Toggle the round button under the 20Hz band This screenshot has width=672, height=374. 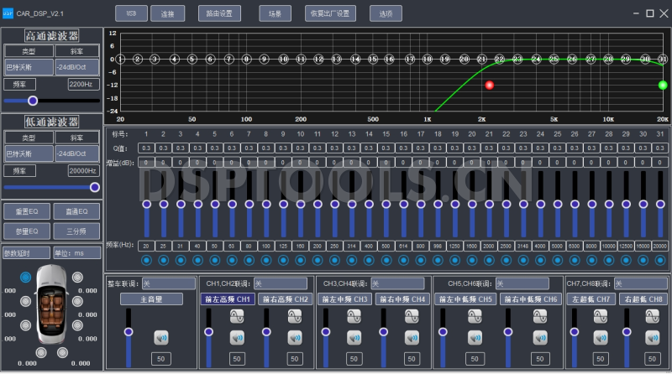[146, 259]
